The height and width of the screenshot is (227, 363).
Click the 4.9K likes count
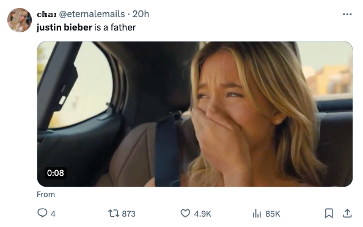202,214
